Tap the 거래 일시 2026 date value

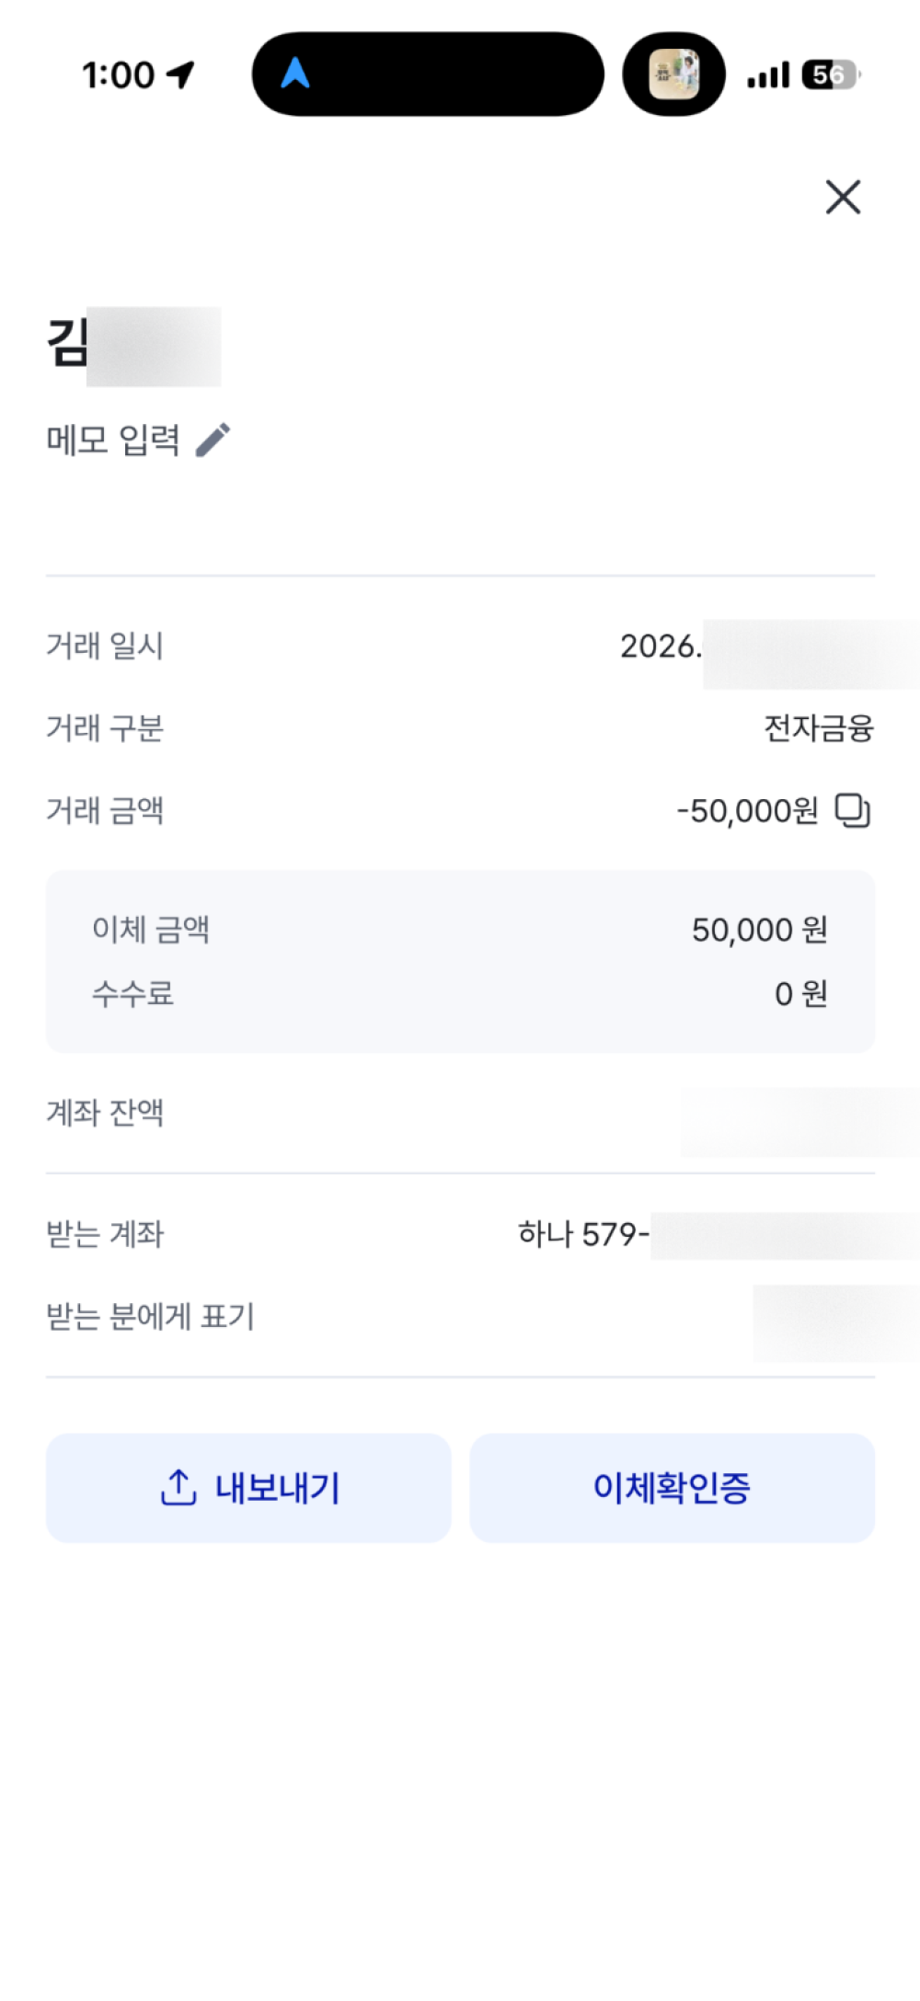(769, 646)
